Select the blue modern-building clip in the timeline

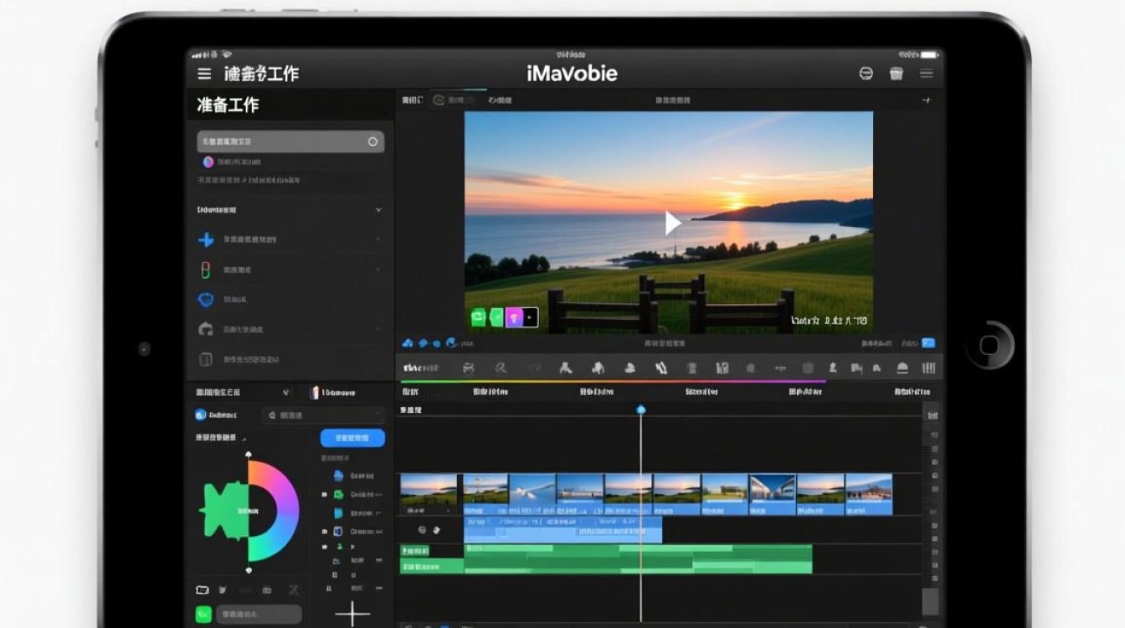773,494
